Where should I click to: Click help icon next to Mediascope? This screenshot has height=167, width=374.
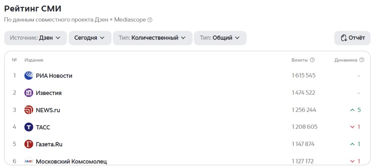[150, 20]
